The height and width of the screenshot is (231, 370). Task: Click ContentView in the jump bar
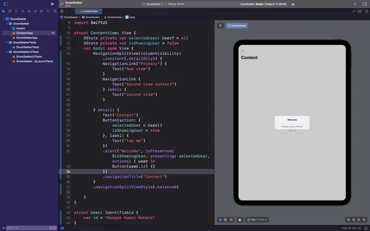(113, 17)
